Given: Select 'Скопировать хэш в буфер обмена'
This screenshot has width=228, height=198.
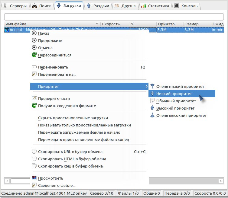Looking at the screenshot, I should 89,166.
